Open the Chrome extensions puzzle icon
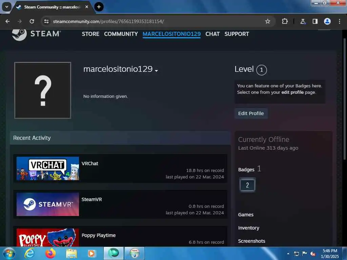347x260 pixels. (x=285, y=21)
